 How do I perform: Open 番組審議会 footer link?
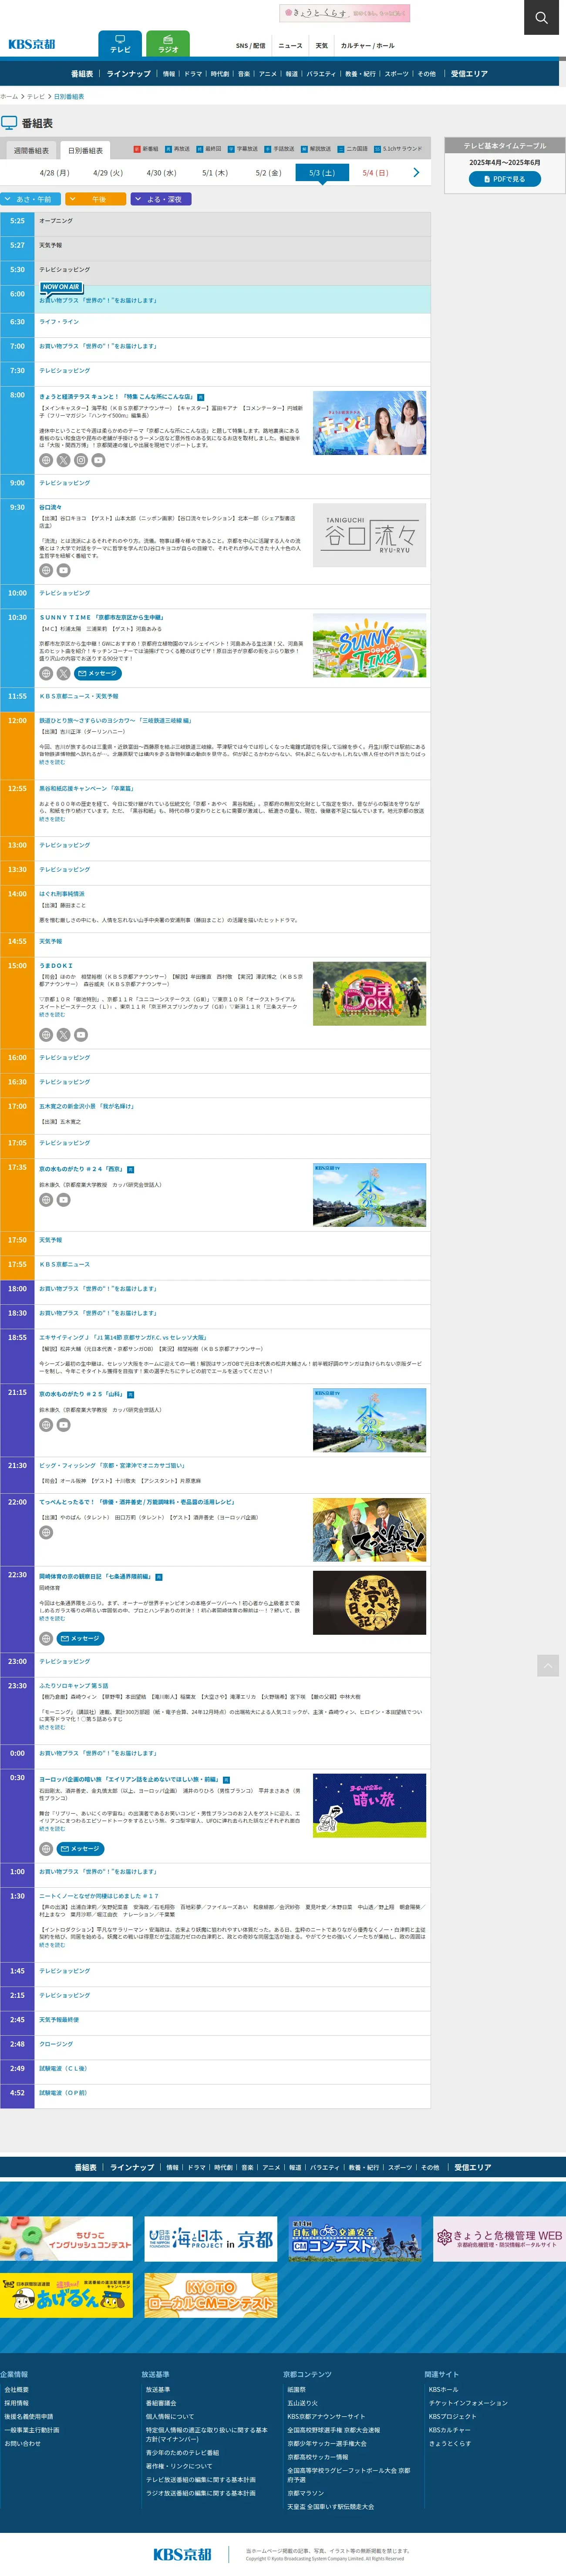click(x=161, y=2403)
